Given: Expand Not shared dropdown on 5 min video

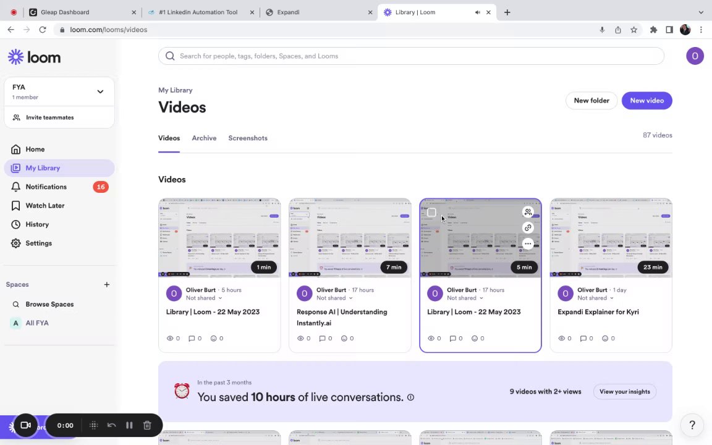Looking at the screenshot, I should 465,298.
